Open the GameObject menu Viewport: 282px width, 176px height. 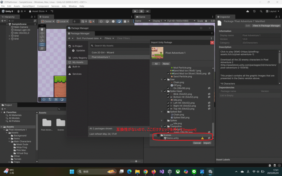(x=28, y=6)
